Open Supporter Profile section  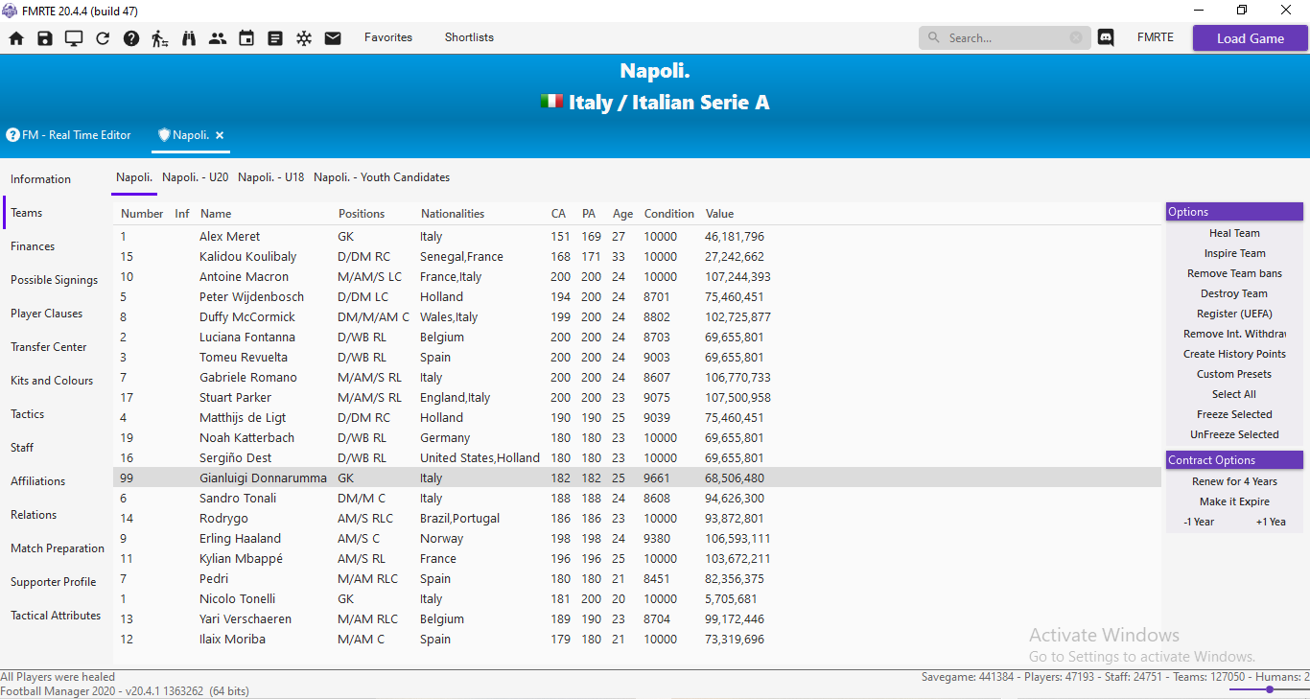tap(54, 582)
